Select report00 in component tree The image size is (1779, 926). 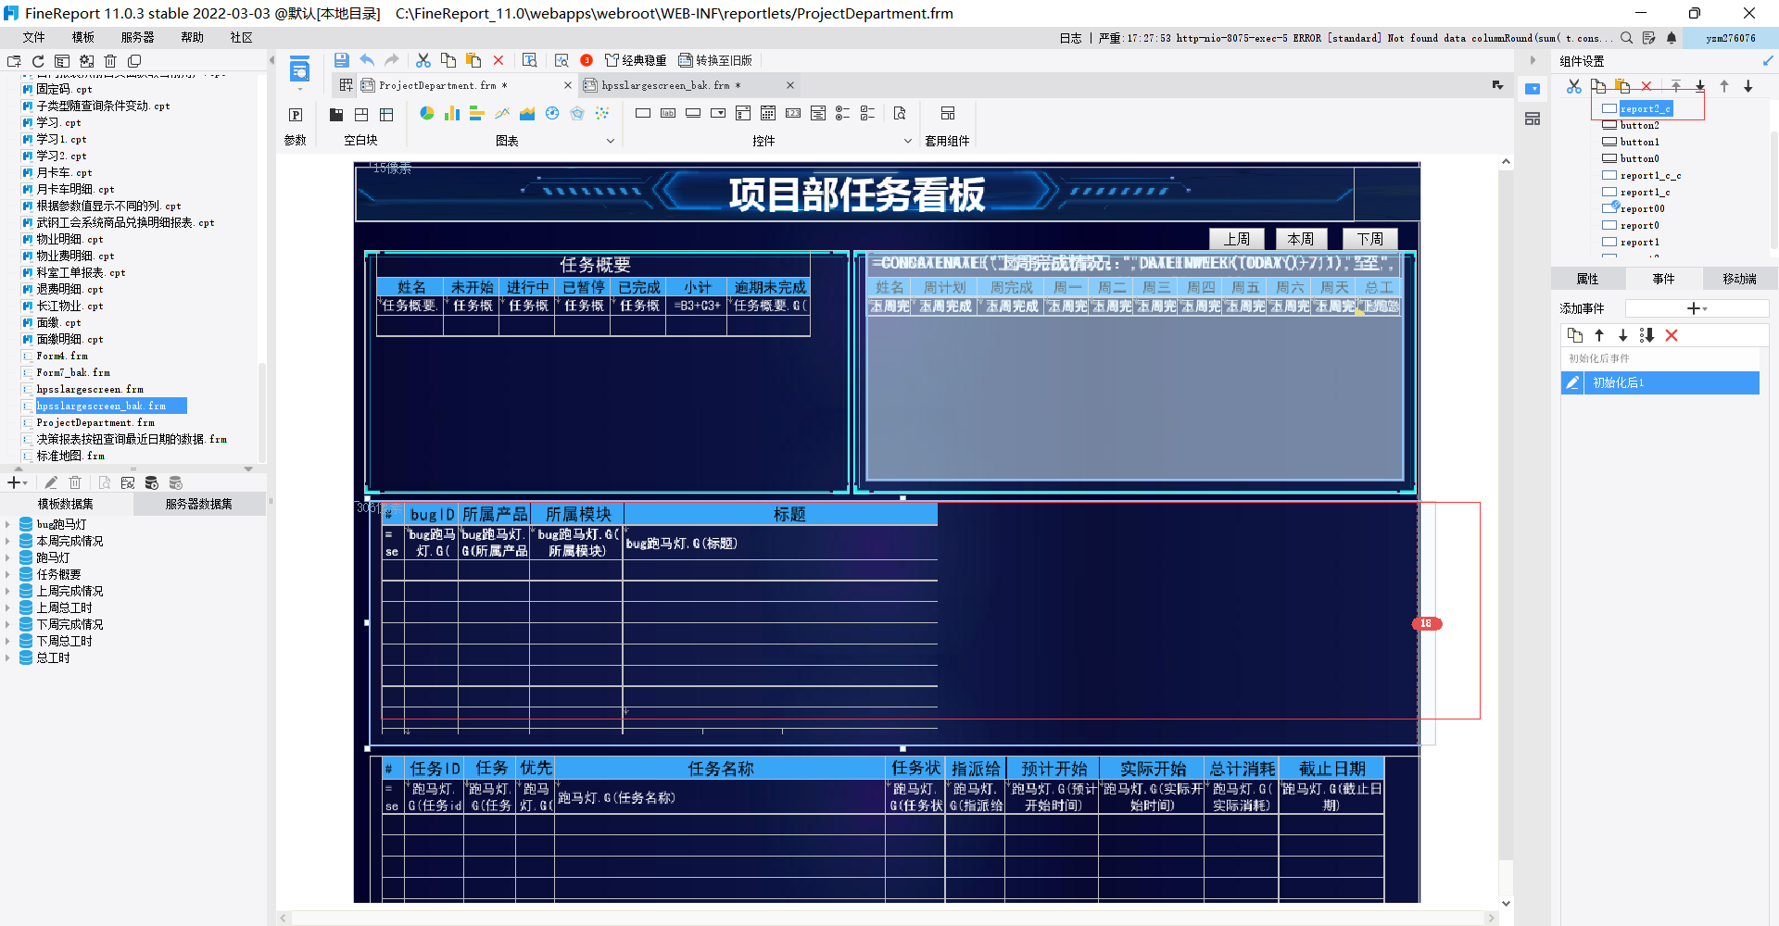1642,208
